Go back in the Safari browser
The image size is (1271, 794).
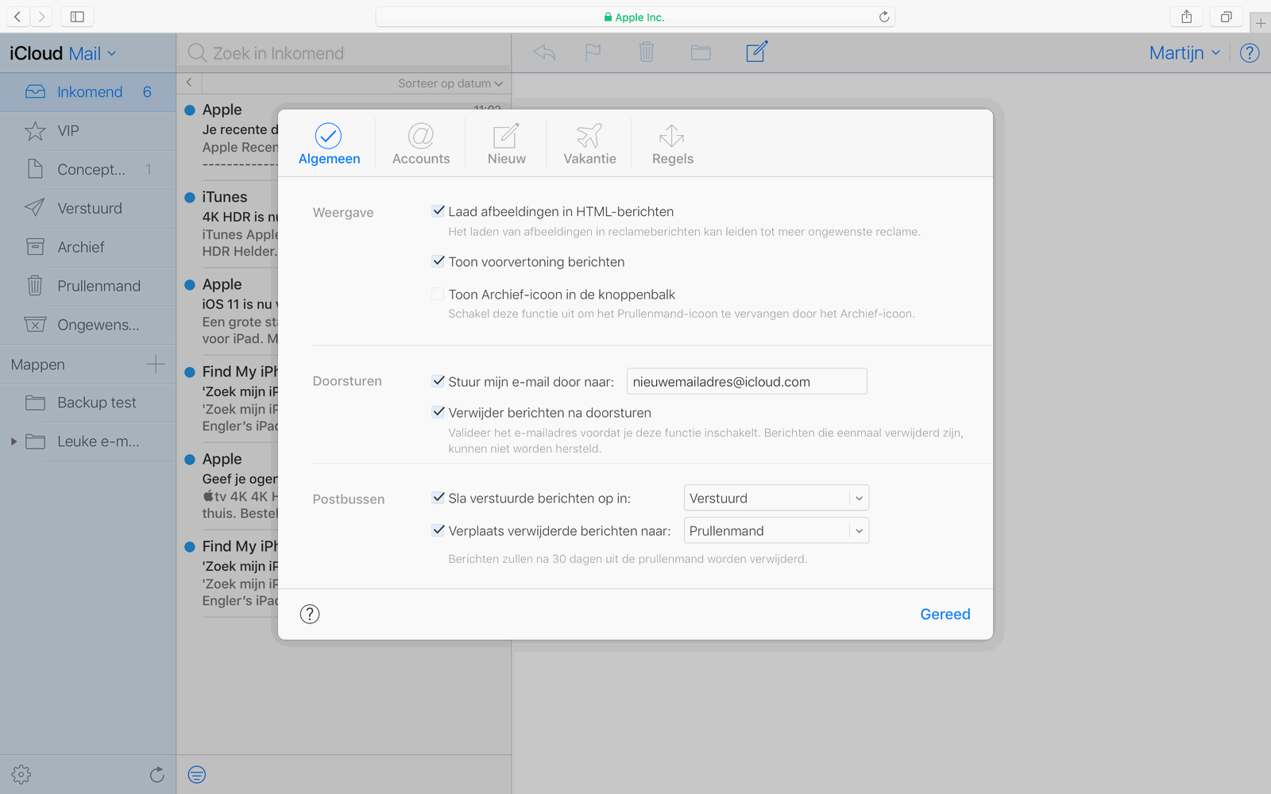coord(17,17)
